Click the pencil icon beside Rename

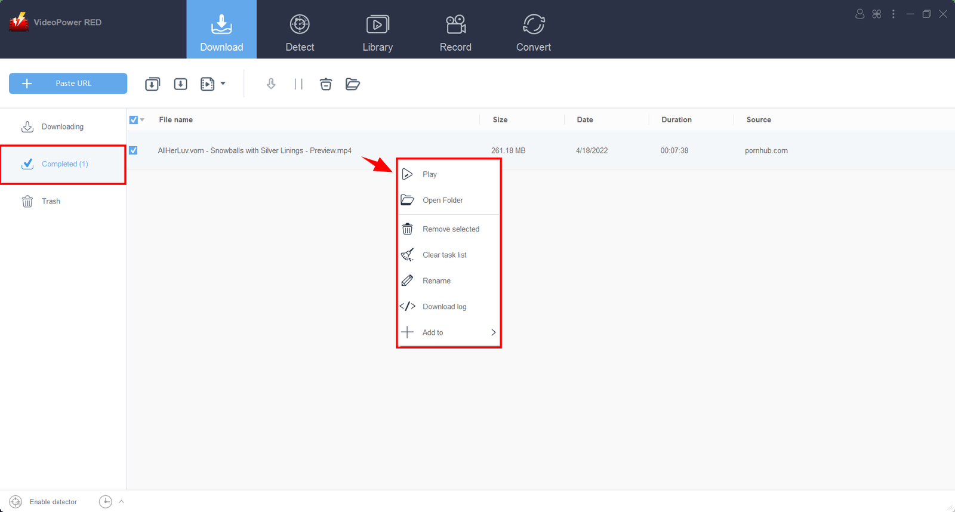pyautogui.click(x=408, y=280)
